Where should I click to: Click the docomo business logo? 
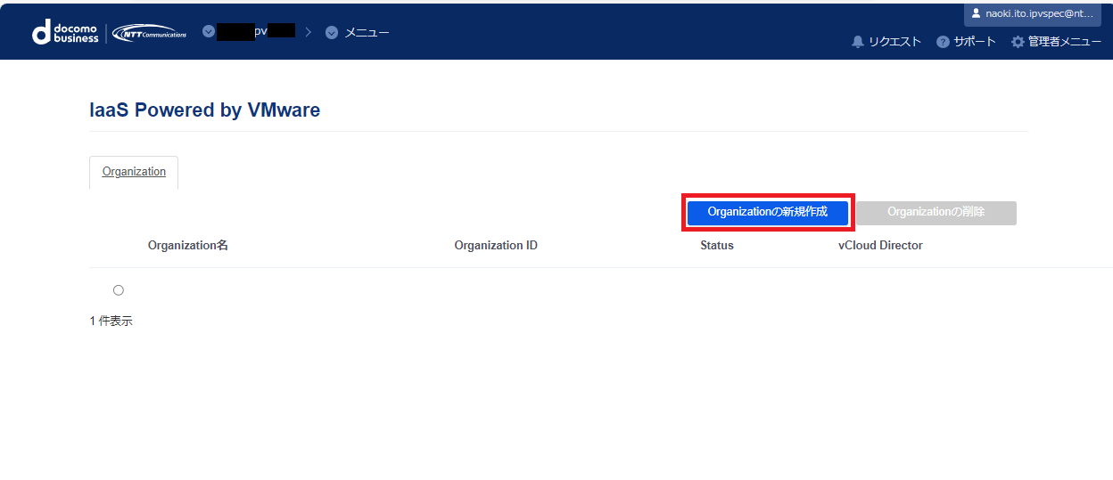tap(65, 33)
